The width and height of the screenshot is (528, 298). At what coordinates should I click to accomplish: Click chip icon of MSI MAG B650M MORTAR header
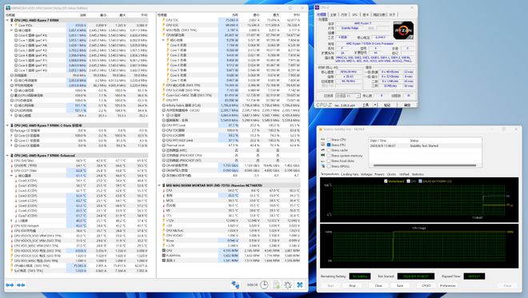click(x=163, y=185)
